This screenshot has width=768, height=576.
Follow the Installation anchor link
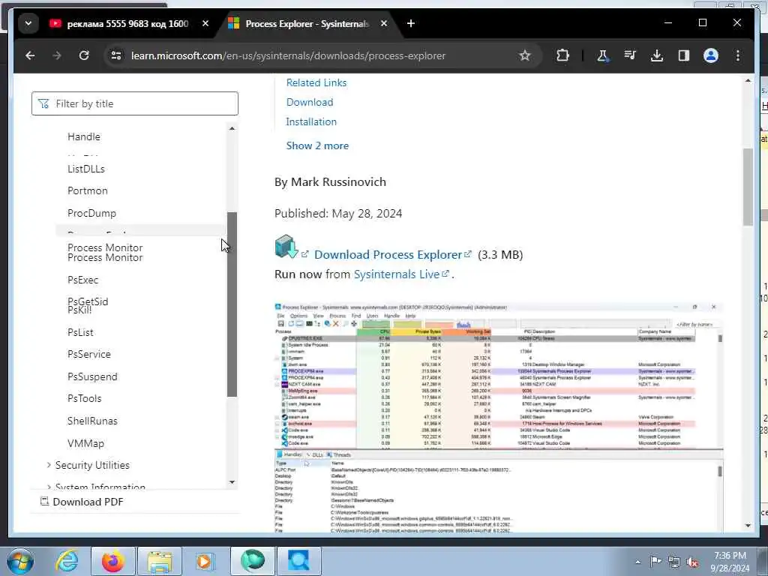(x=311, y=122)
